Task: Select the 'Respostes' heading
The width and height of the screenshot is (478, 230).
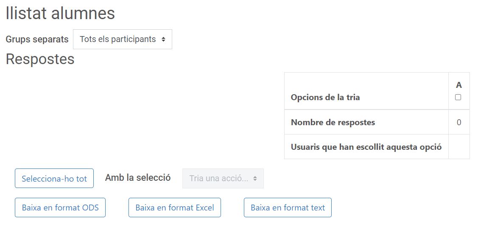Action: point(40,59)
